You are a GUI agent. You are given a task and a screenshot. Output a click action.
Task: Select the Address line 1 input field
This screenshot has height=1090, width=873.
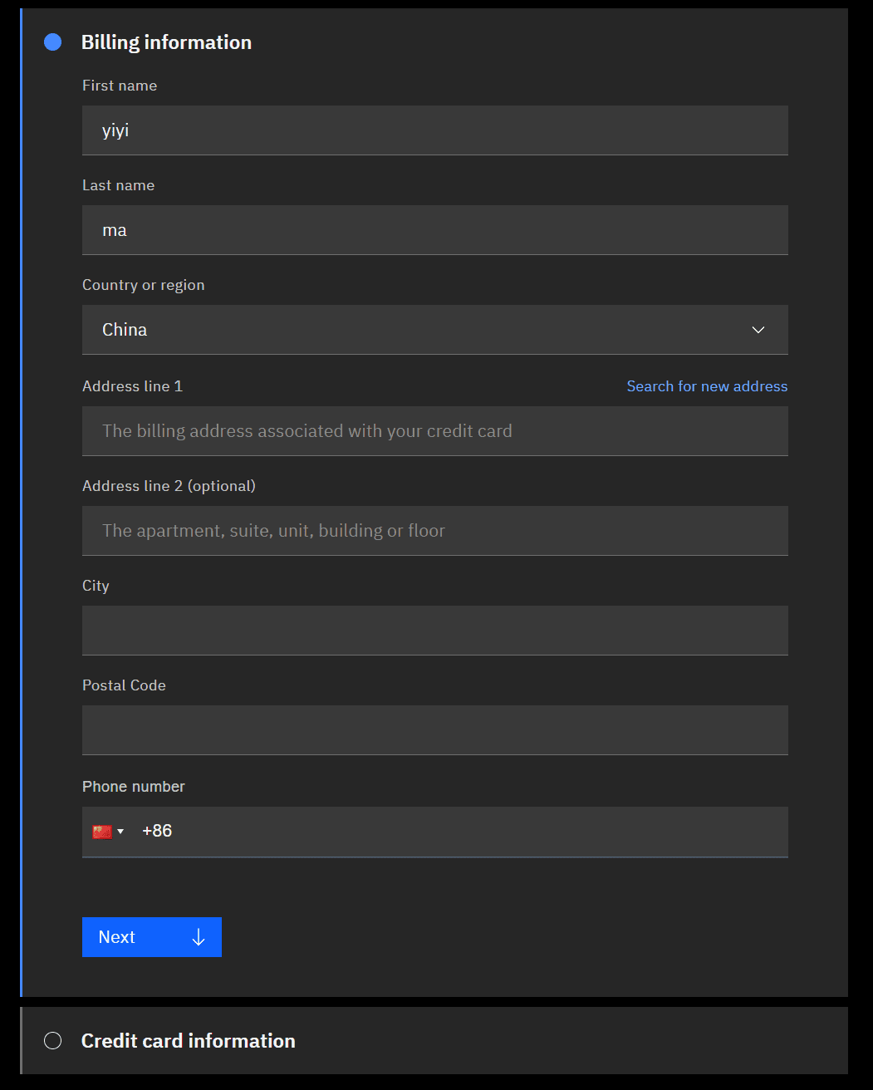tap(434, 431)
